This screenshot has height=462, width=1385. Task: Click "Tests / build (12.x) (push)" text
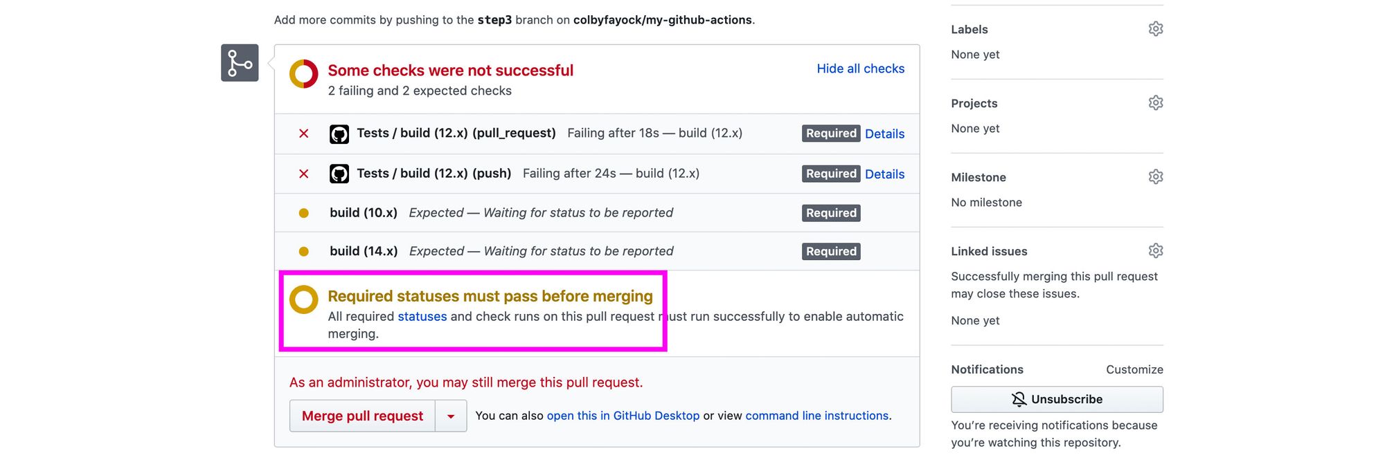[434, 173]
